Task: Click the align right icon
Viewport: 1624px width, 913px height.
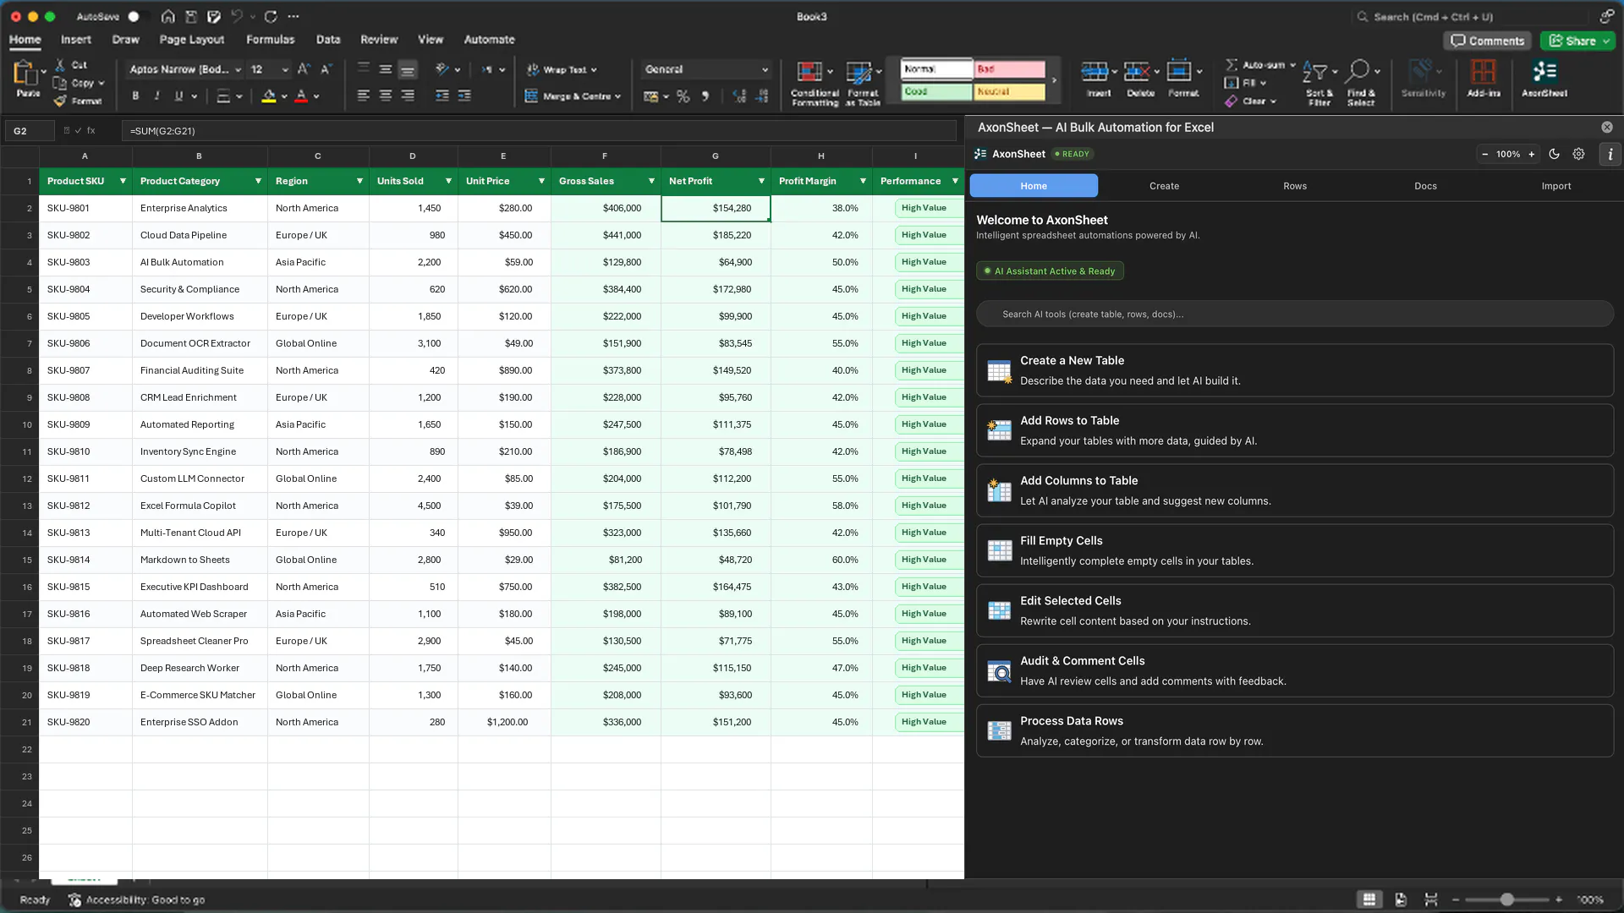Action: coord(408,96)
